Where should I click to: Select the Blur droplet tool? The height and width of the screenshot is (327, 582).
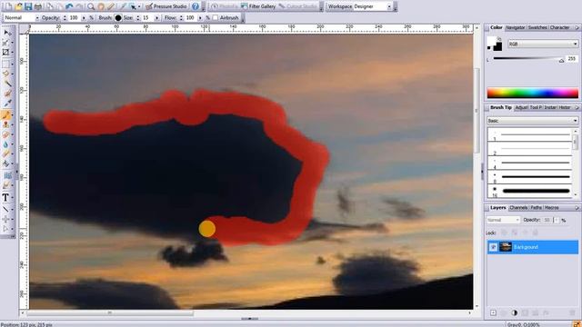[x=6, y=144]
